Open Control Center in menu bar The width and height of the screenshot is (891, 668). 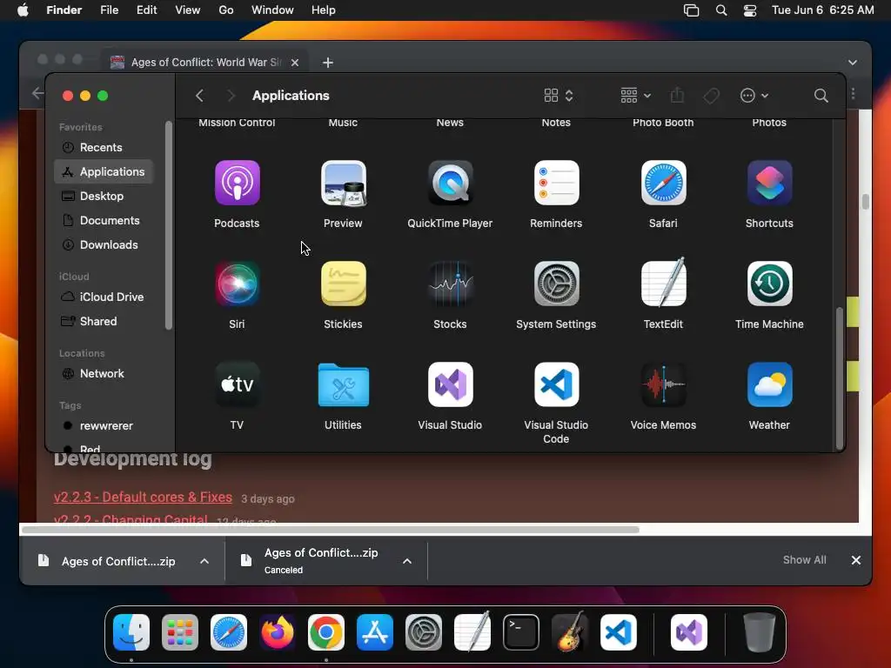point(750,10)
